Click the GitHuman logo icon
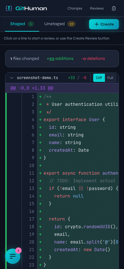Screen dimensions: 124x269 tap(9, 8)
